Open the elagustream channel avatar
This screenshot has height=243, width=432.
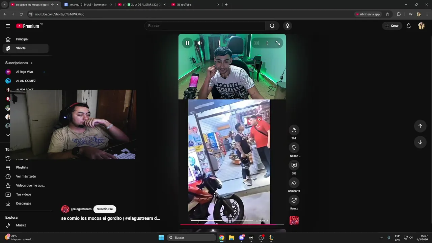[x=65, y=209]
